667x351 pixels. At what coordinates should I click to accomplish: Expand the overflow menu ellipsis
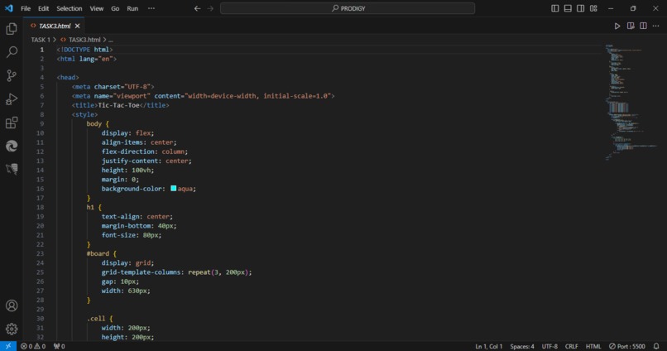pyautogui.click(x=151, y=8)
